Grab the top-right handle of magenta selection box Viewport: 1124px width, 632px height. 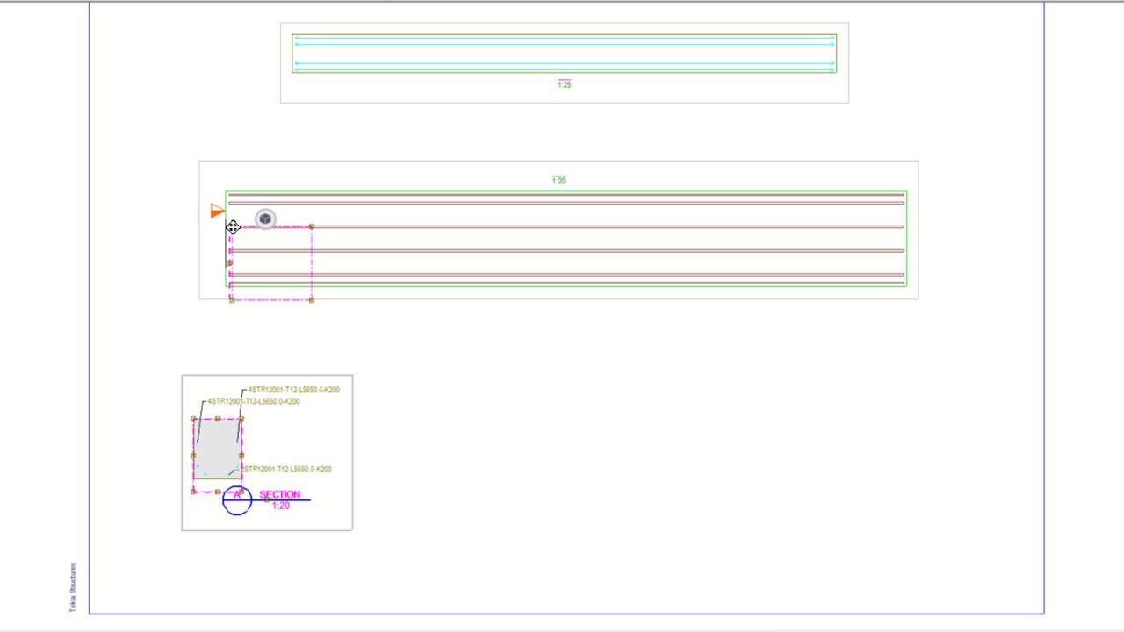(312, 227)
